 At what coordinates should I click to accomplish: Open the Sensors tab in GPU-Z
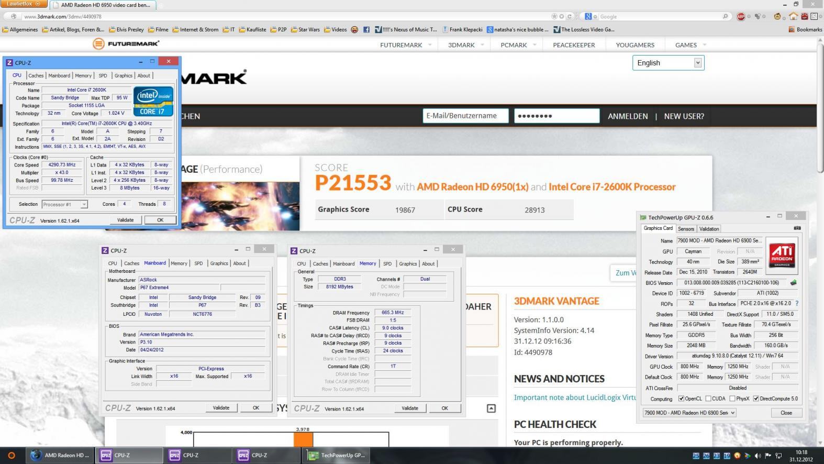coord(686,229)
